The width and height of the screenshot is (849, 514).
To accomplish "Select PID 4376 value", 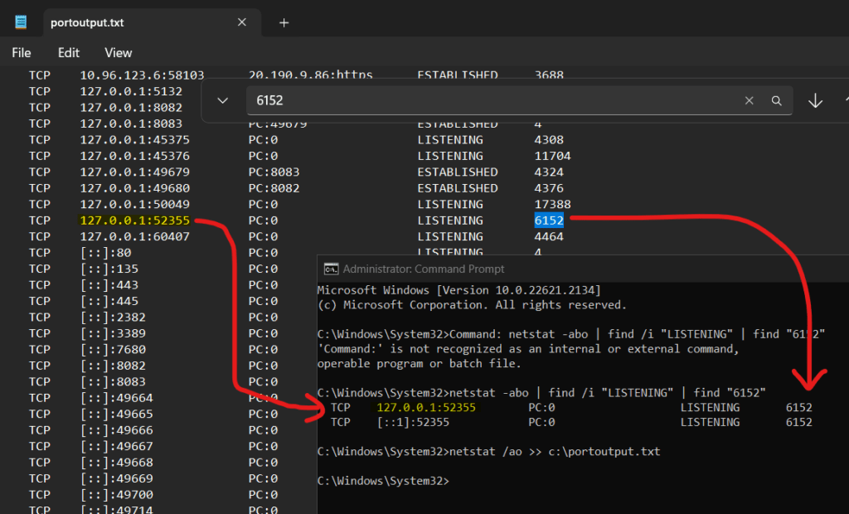I will [x=549, y=188].
